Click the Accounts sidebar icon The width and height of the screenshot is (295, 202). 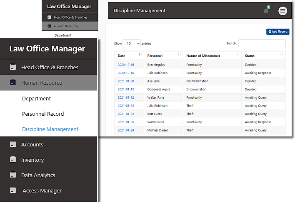pyautogui.click(x=13, y=144)
